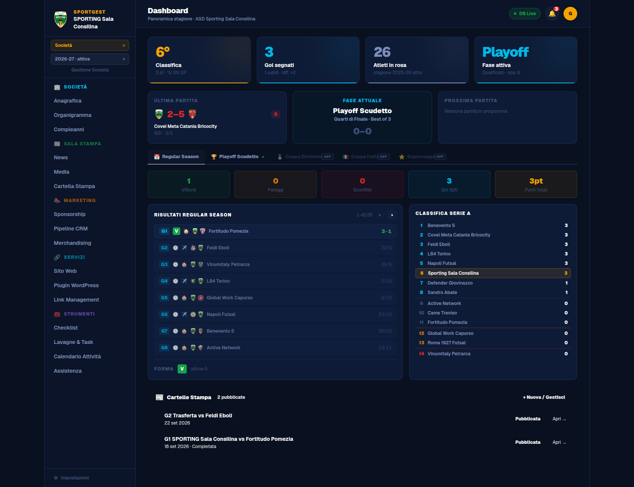Open the Società dropdown selector
Image resolution: width=634 pixels, height=487 pixels.
[90, 45]
